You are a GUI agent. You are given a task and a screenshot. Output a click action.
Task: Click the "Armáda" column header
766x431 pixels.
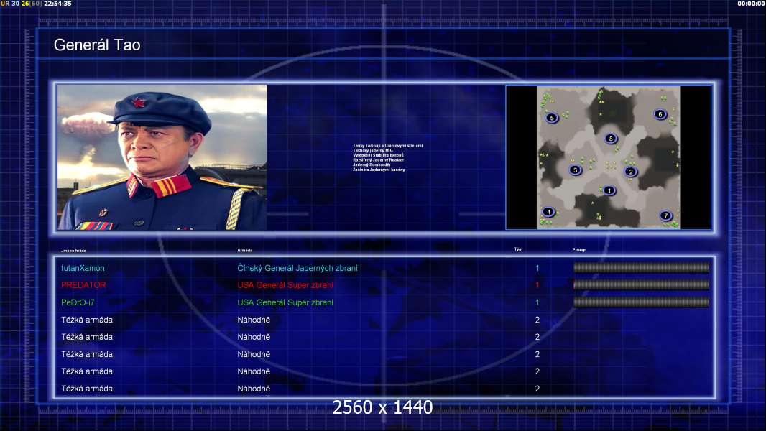coord(245,251)
